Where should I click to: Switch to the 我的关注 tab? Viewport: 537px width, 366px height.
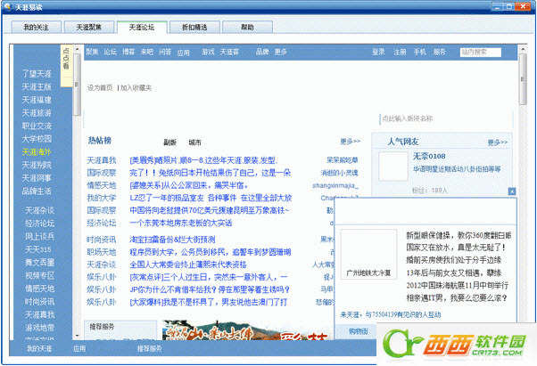[36, 27]
